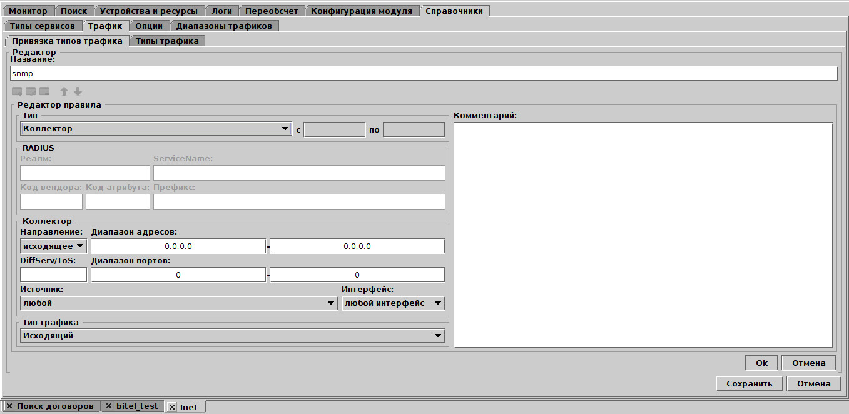Viewport: 849px width, 414px height.
Task: Switch to the Диапазоны трафиков tab
Action: tap(226, 26)
